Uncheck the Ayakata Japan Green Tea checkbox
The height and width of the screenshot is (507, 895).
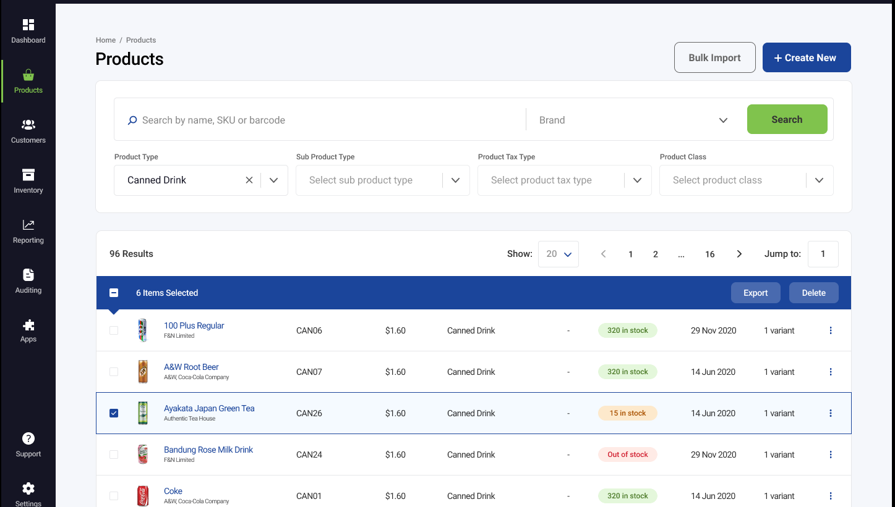tap(114, 413)
